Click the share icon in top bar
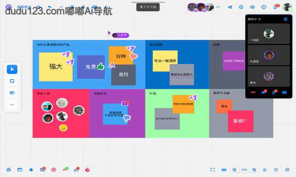The image size is (296, 177). 230,7
